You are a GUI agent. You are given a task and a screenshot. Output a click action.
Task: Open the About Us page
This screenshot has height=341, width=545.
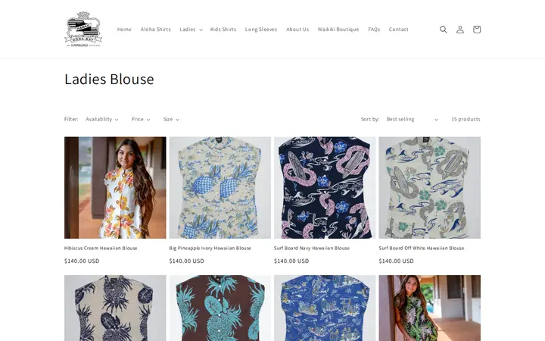click(x=297, y=30)
